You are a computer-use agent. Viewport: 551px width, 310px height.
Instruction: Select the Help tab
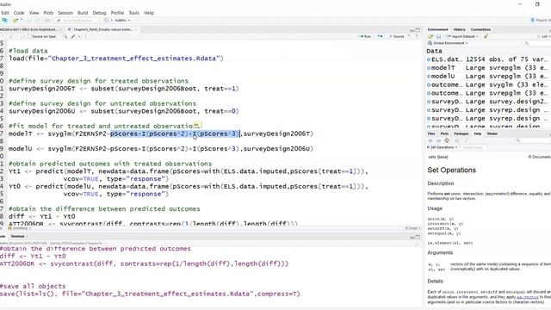[x=477, y=134]
